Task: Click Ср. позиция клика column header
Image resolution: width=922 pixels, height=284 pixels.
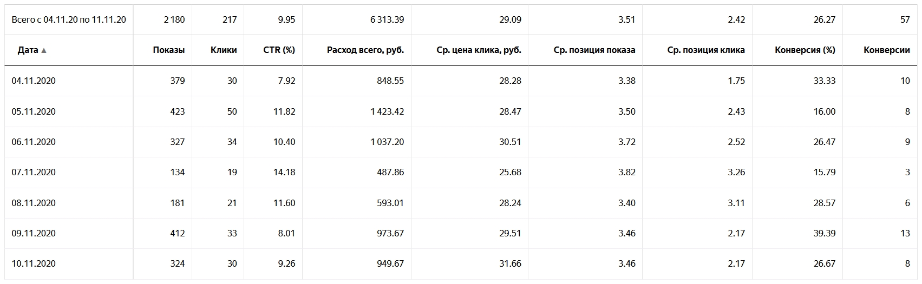Action: pyautogui.click(x=706, y=50)
